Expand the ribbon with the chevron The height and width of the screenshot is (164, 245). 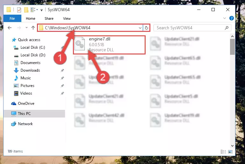point(225,18)
